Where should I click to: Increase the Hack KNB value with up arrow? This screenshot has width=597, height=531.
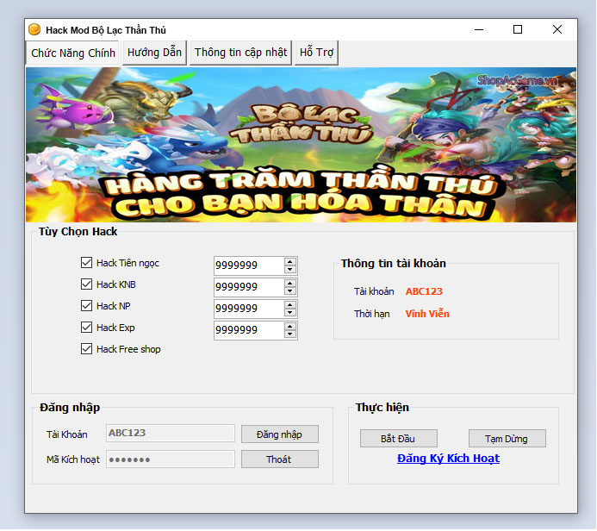click(290, 284)
